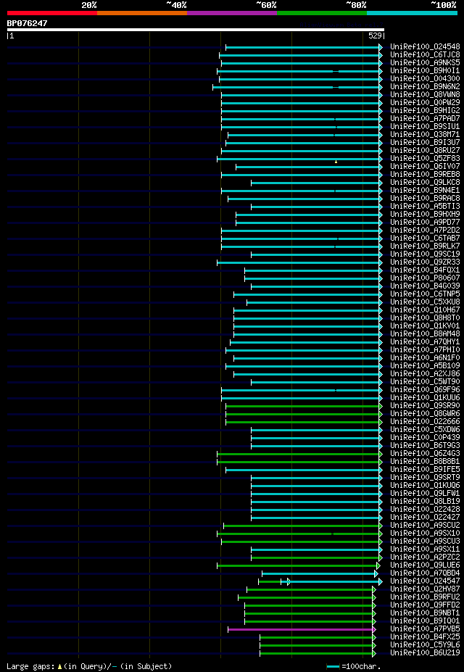
Task: Open hit UniRef100_A7PAD7
Action: pos(425,119)
